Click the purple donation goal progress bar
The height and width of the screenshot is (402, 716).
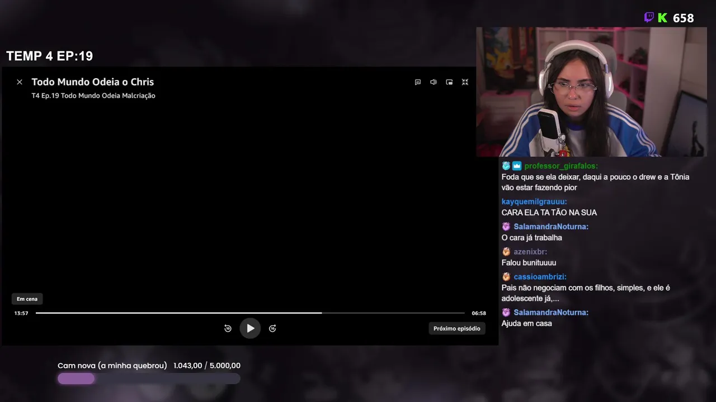149,379
